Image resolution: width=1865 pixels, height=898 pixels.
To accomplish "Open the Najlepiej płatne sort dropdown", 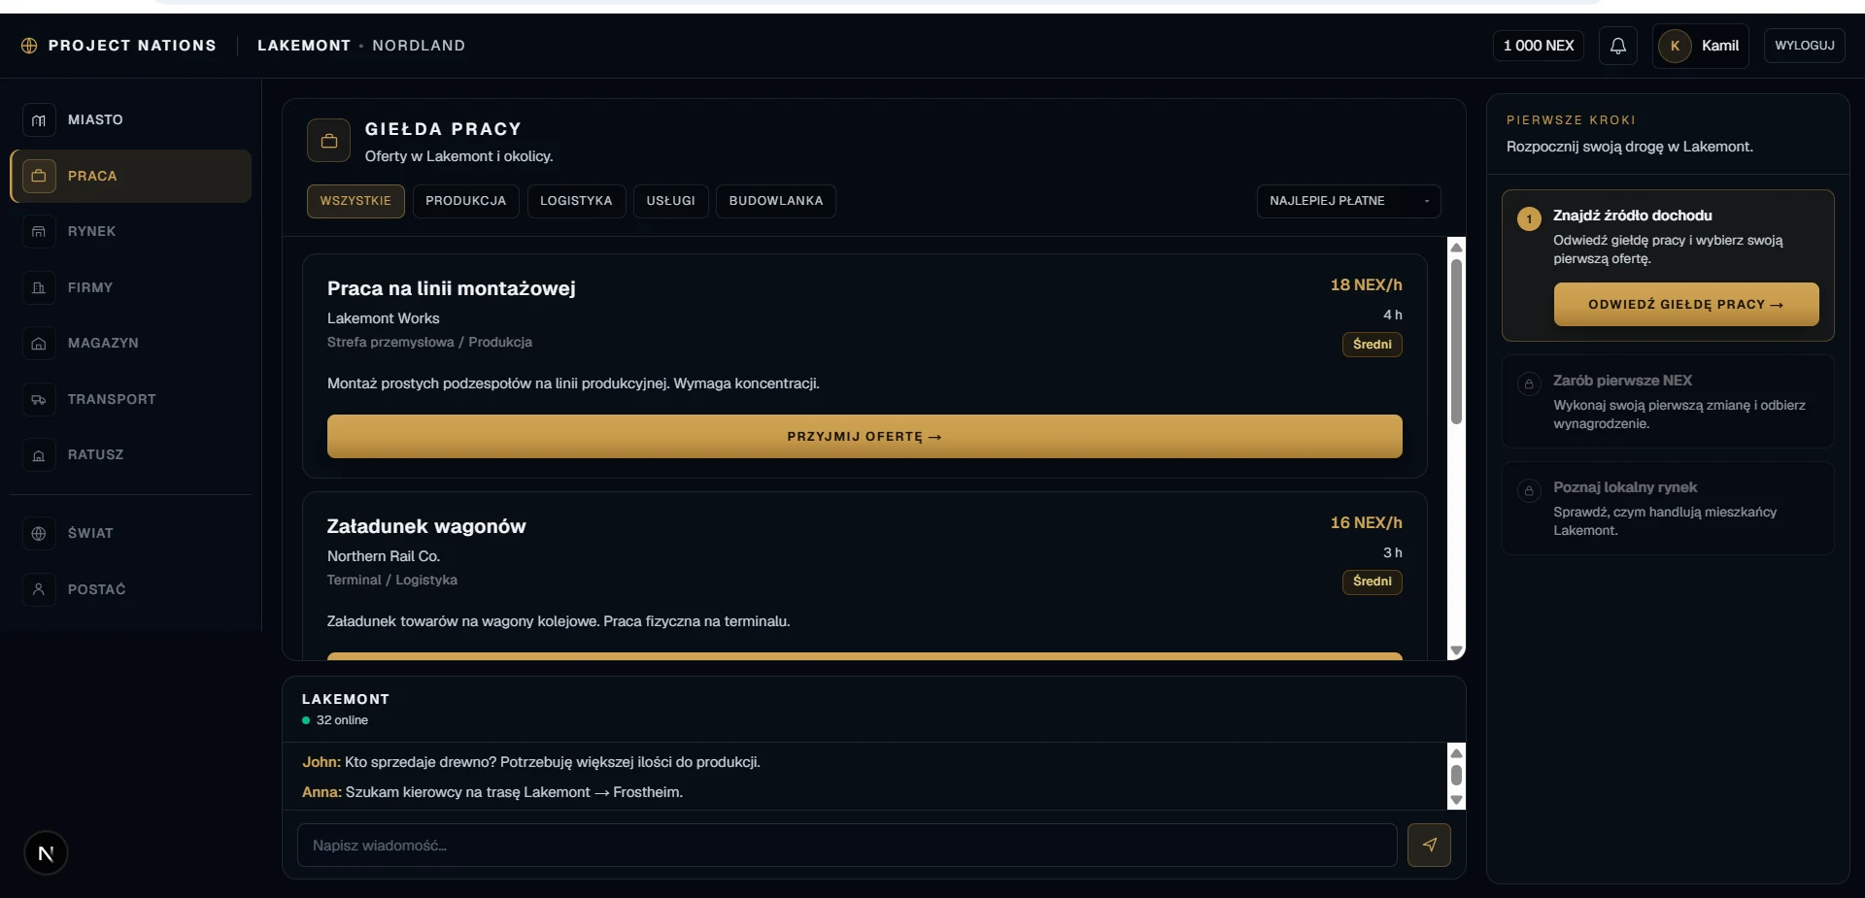I will 1348,201.
